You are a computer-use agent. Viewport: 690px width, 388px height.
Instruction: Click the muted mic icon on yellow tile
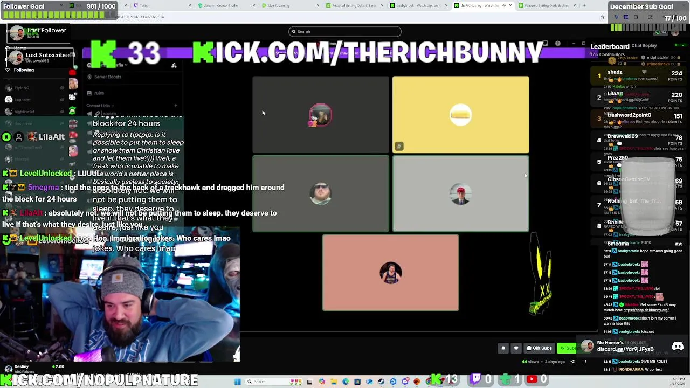click(x=399, y=146)
